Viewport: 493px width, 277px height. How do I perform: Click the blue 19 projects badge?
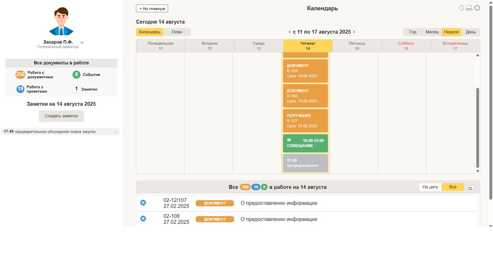tap(20, 89)
